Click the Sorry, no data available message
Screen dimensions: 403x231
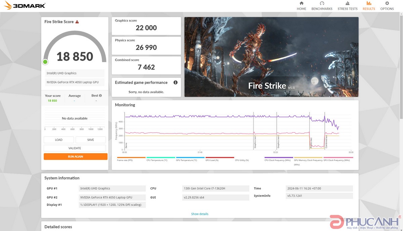[x=146, y=92]
